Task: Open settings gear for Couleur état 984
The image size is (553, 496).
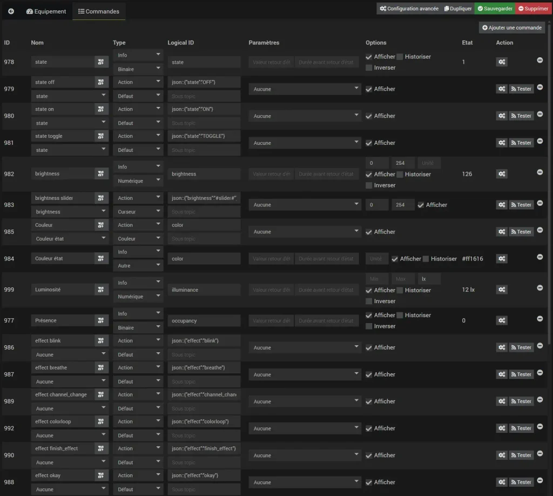Action: coord(502,259)
